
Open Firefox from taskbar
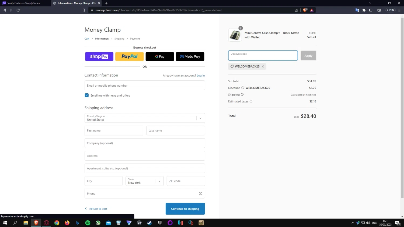coord(67,223)
